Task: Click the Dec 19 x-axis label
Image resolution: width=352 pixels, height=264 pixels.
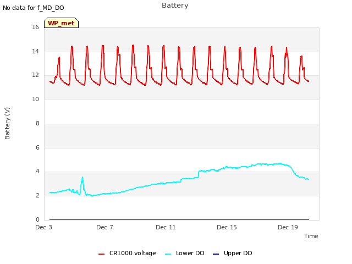Action: pos(288,227)
